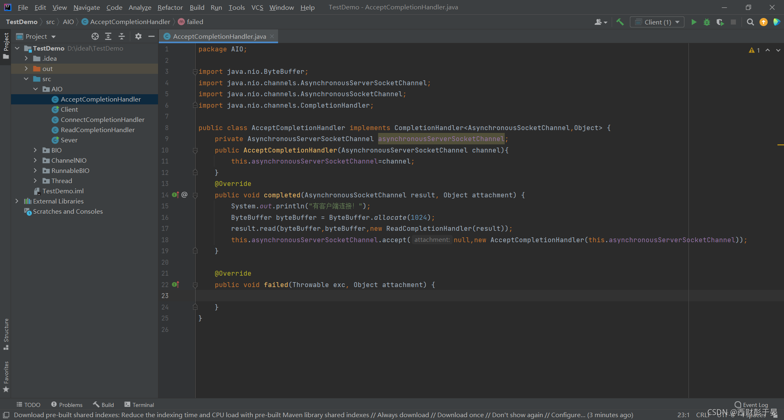784x420 pixels.
Task: Open Search Everywhere magnifier icon
Action: click(750, 22)
